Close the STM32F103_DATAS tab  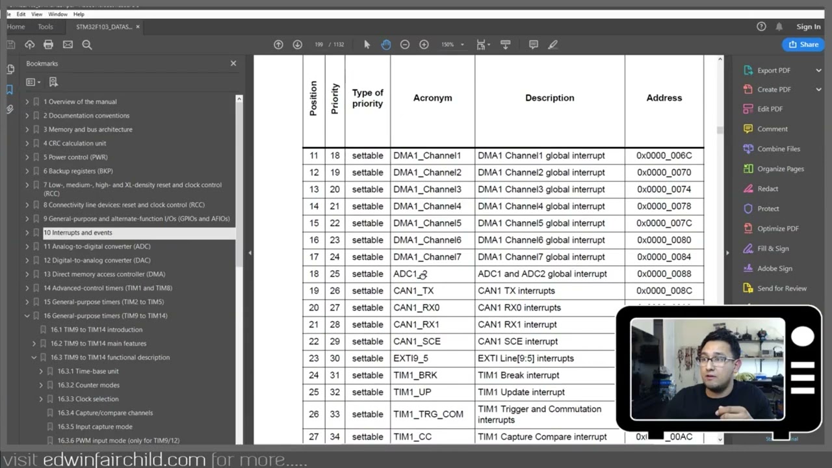138,27
